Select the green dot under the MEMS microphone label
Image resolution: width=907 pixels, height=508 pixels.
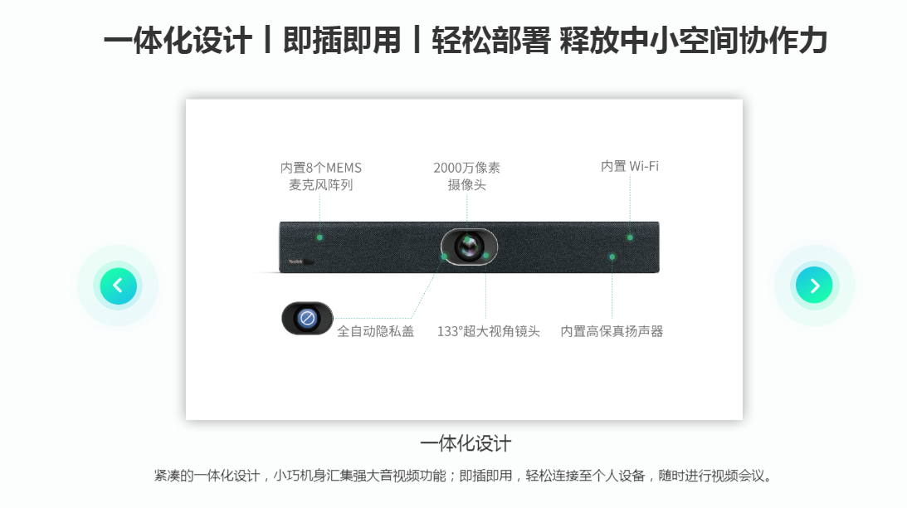(x=319, y=237)
